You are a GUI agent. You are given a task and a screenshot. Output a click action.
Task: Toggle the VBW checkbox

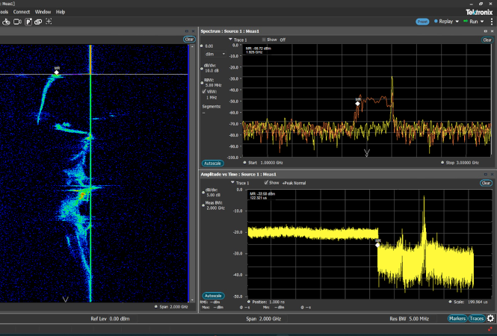coord(204,92)
